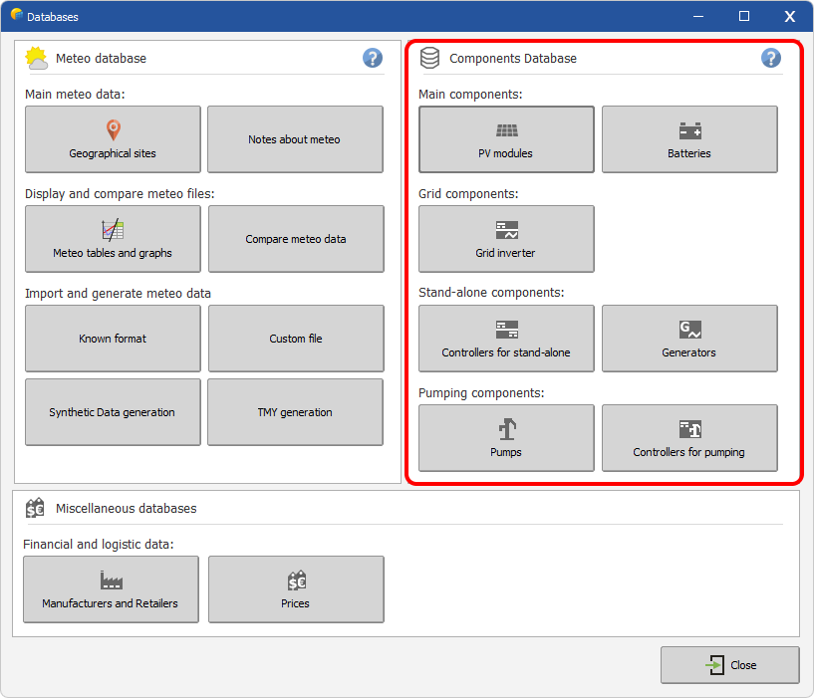Open Controllers for pumping

(689, 438)
